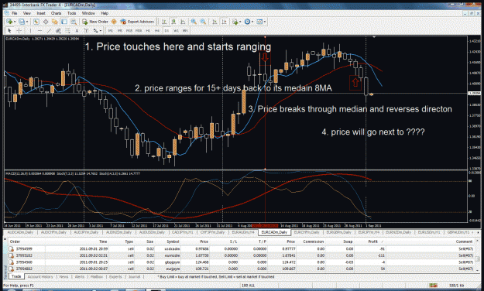Toggle the Market Watch window icon
Image resolution: width=484 pixels, height=291 pixels.
tap(36, 22)
